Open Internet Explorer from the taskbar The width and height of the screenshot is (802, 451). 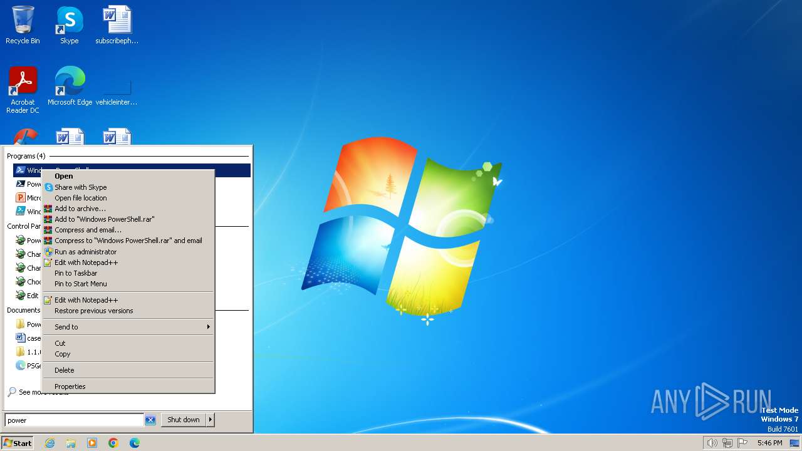tap(49, 443)
